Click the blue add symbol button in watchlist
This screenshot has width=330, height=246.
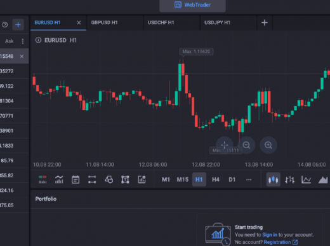[18, 25]
